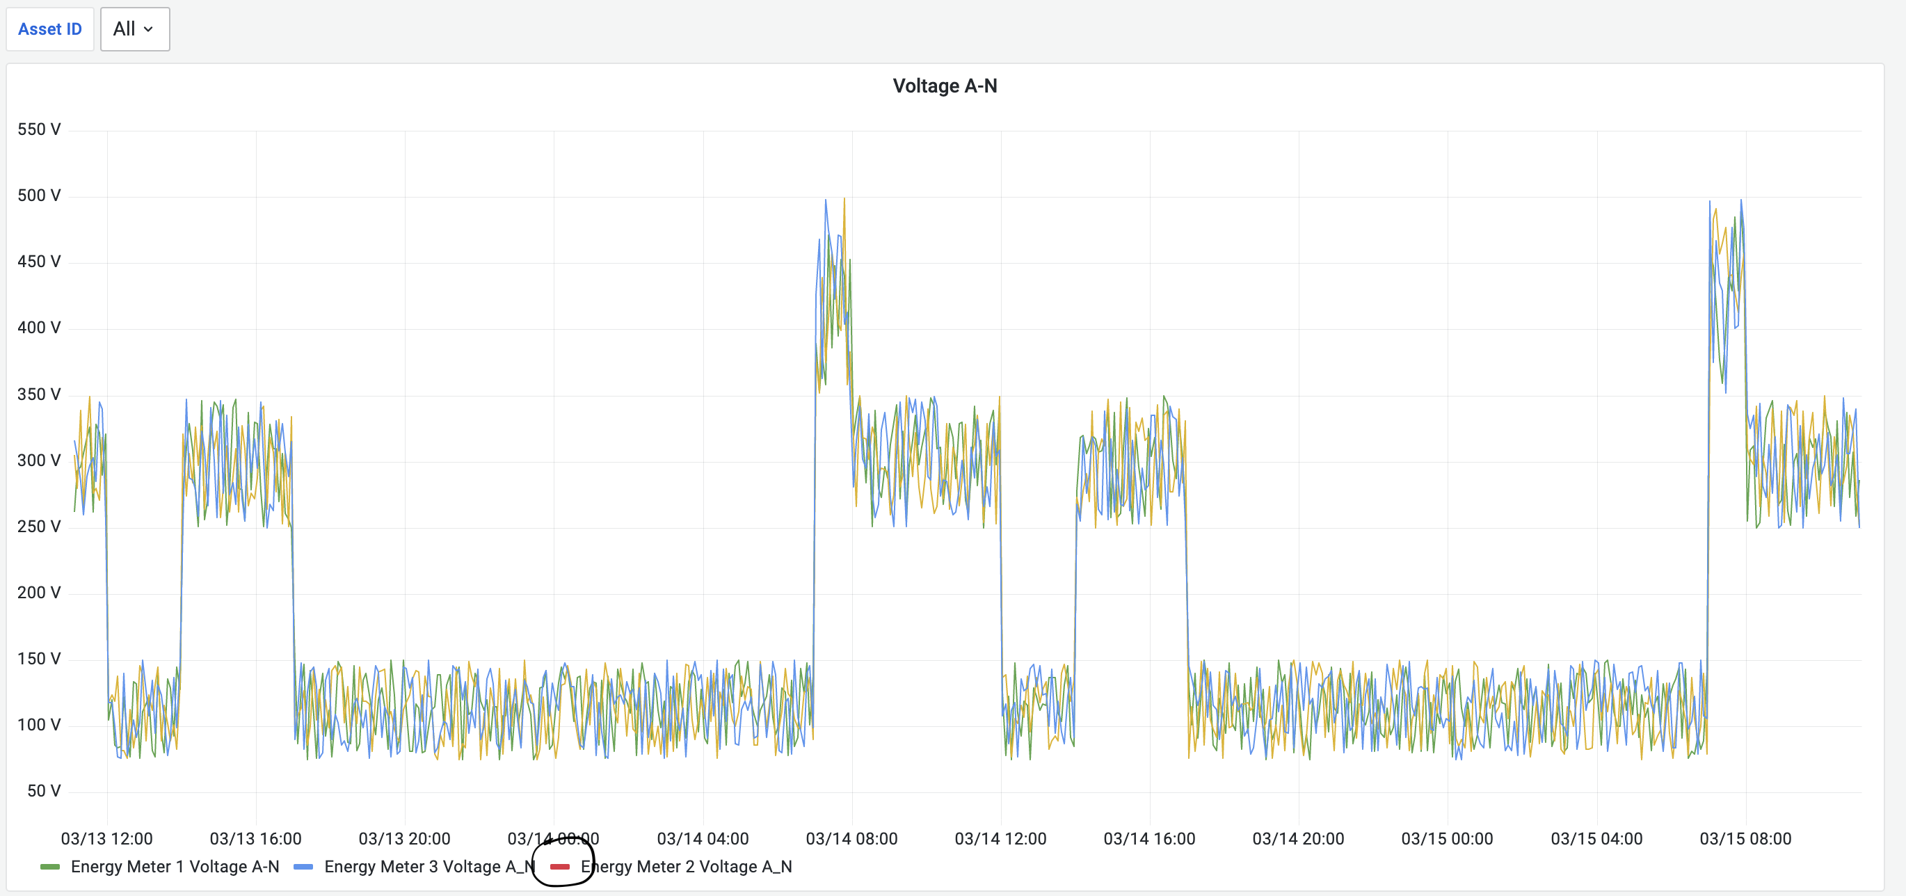1906x896 pixels.
Task: Click the 03/14 00:00 time axis label
Action: pos(554,838)
